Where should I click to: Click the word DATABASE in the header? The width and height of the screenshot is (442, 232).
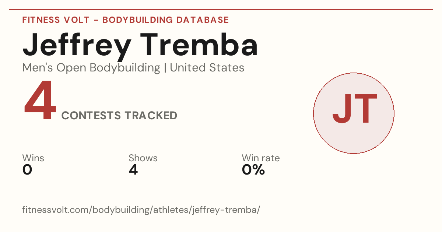[203, 20]
